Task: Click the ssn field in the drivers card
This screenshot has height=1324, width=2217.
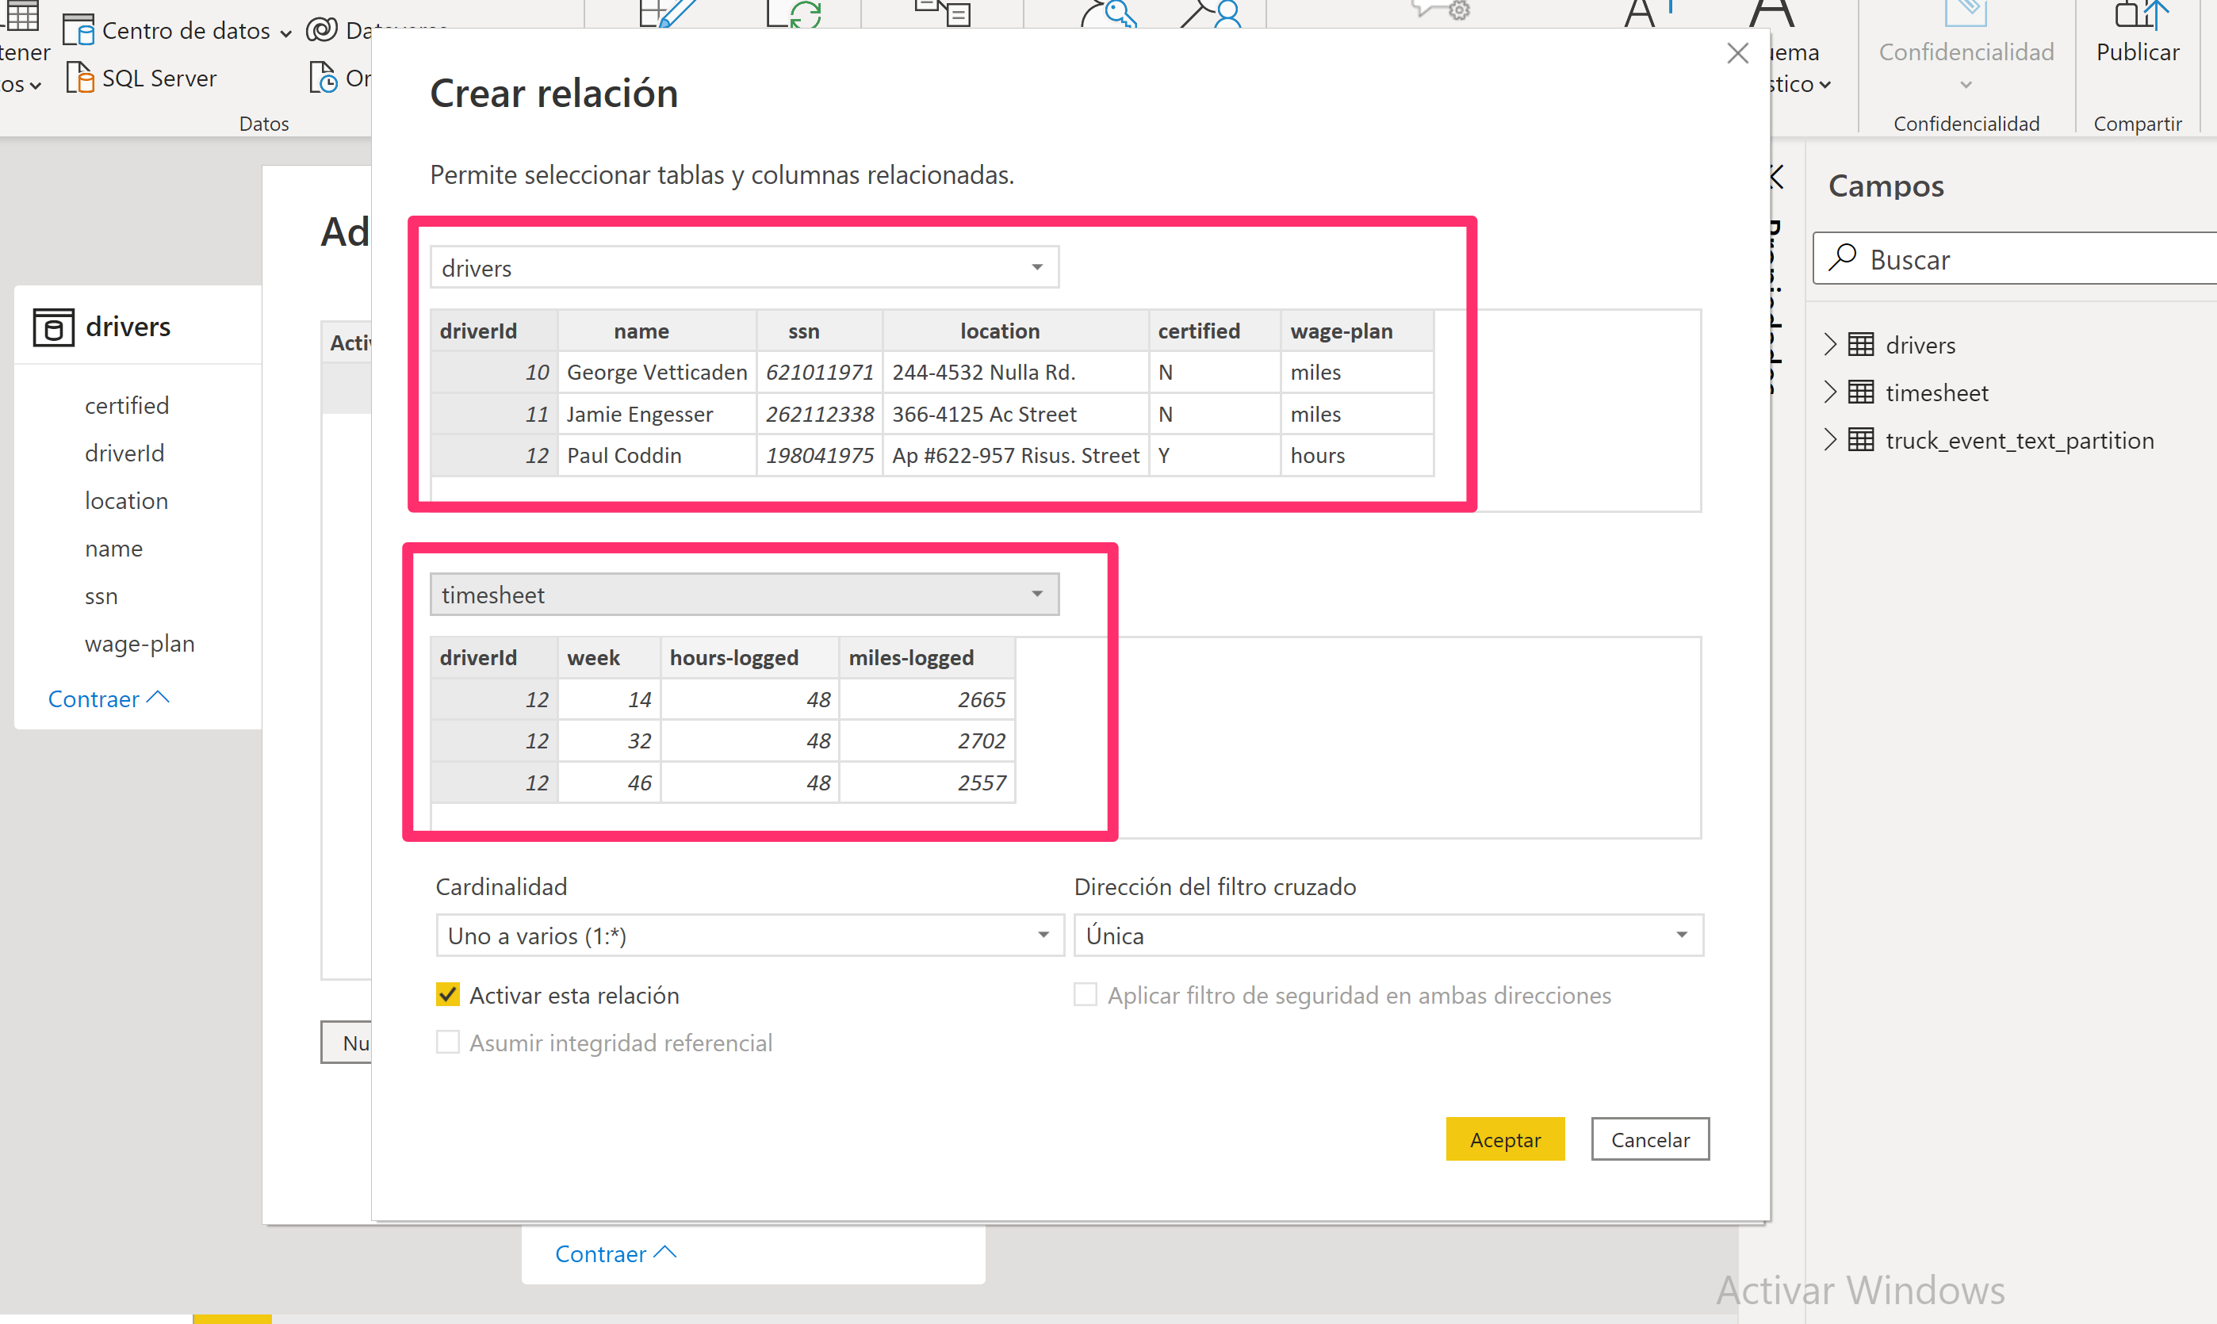Action: [x=101, y=596]
